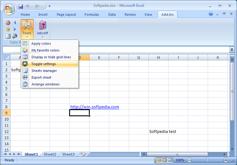The height and width of the screenshot is (165, 237).
Task: Open the Office button menu
Action: point(9,9)
